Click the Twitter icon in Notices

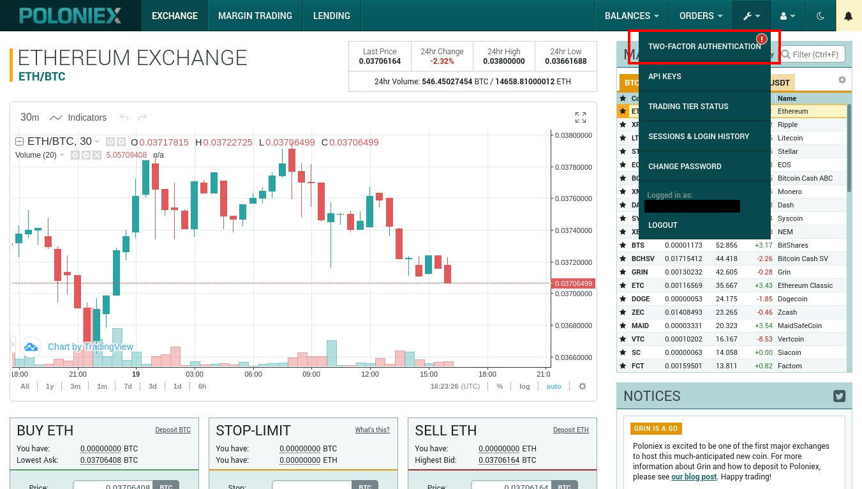click(x=839, y=396)
